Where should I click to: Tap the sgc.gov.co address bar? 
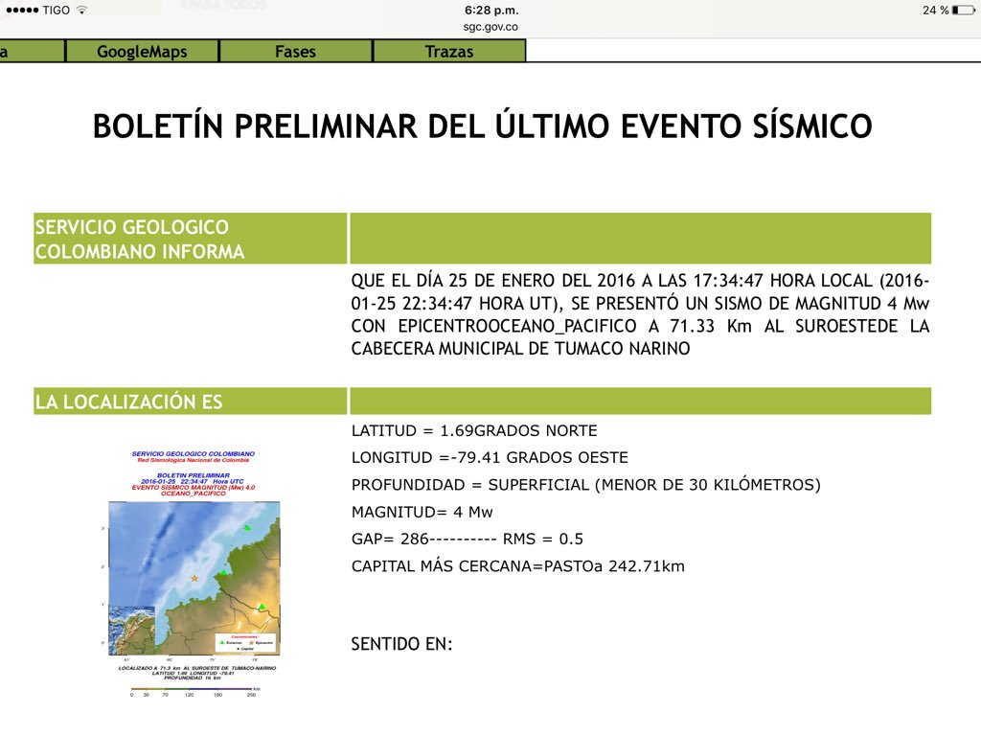pyautogui.click(x=490, y=27)
